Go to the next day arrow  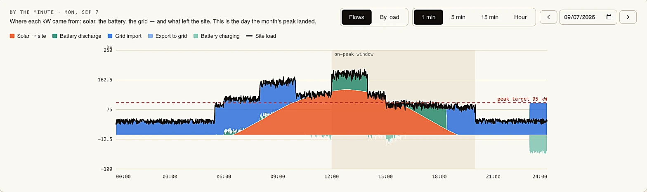point(628,17)
